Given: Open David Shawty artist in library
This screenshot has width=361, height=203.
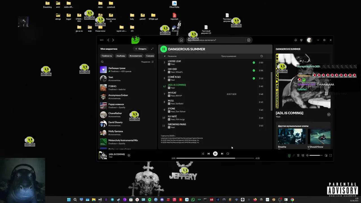Looking at the screenshot, I should [127, 124].
